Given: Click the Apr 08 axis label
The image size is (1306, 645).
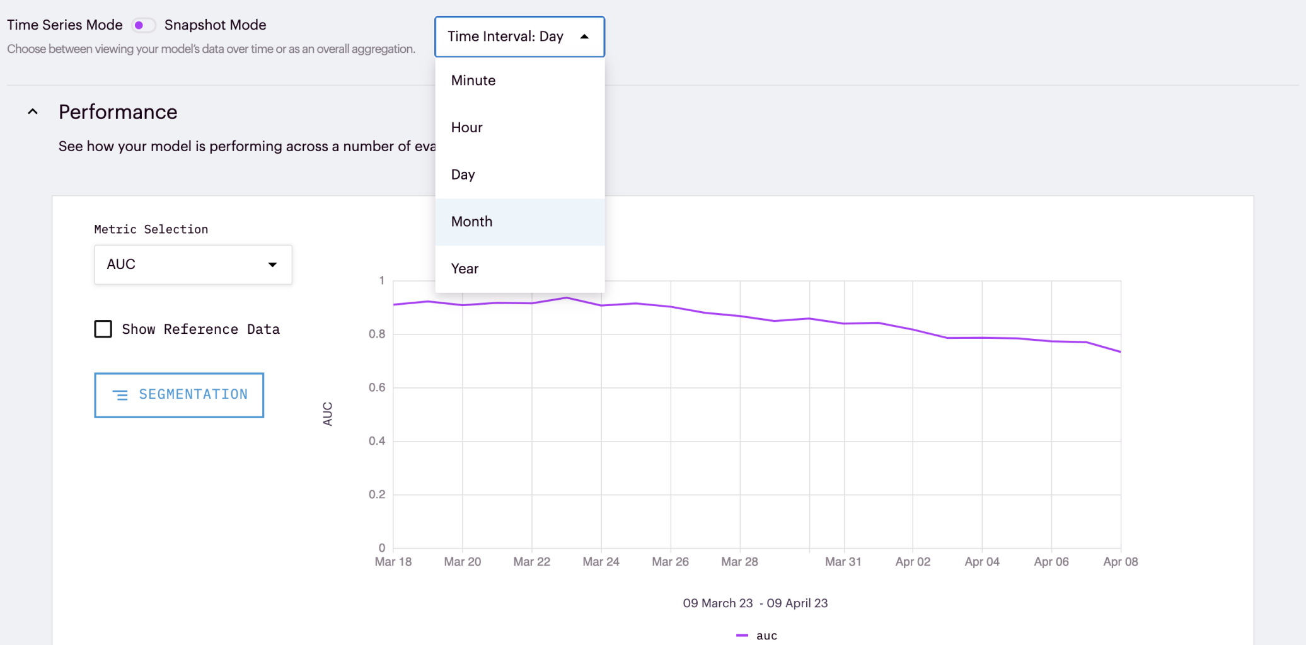Looking at the screenshot, I should pos(1121,562).
